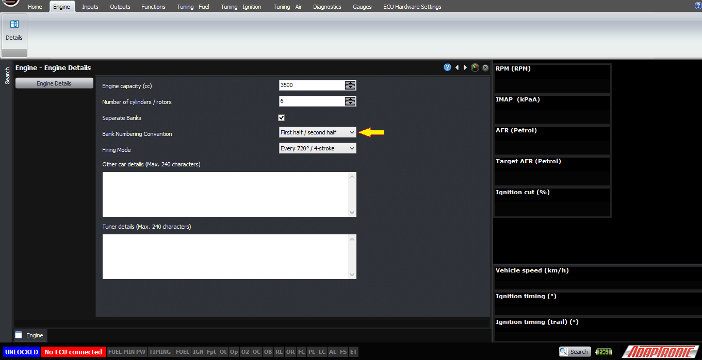The height and width of the screenshot is (360, 702).
Task: Click TIMING status indicator
Action: [x=160, y=352]
